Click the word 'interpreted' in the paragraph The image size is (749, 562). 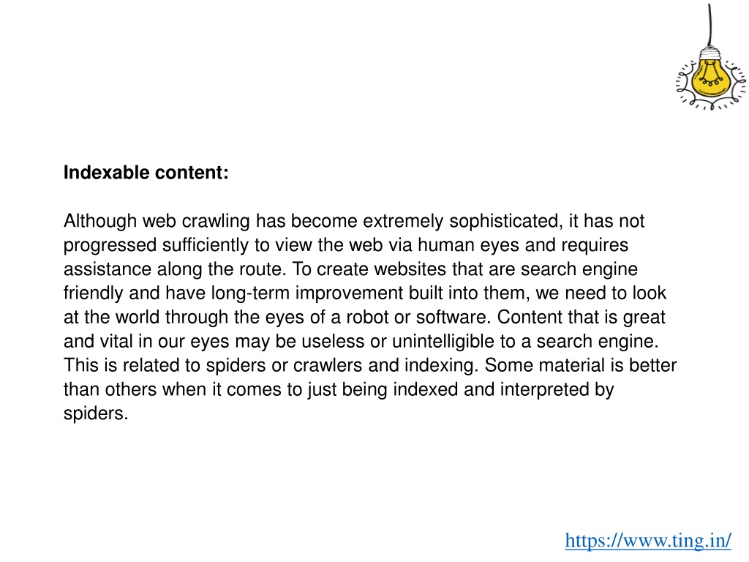(x=544, y=390)
